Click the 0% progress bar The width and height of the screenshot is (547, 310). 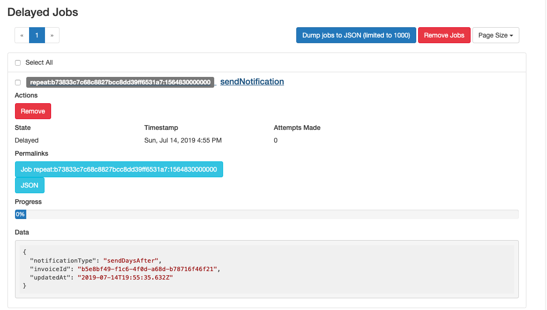[20, 214]
